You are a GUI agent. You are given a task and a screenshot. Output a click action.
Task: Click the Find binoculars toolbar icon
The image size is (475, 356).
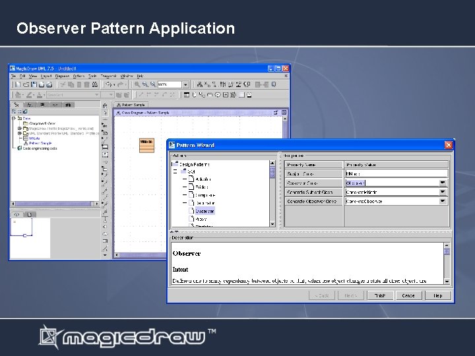[x=95, y=84]
